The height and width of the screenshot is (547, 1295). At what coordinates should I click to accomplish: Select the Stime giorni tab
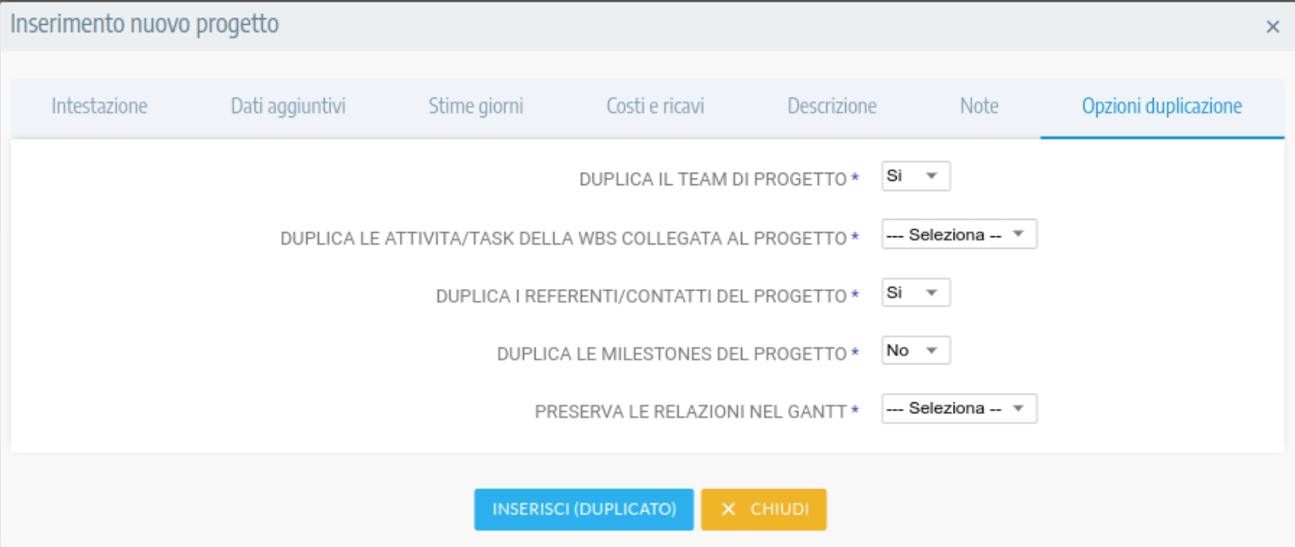pos(475,106)
